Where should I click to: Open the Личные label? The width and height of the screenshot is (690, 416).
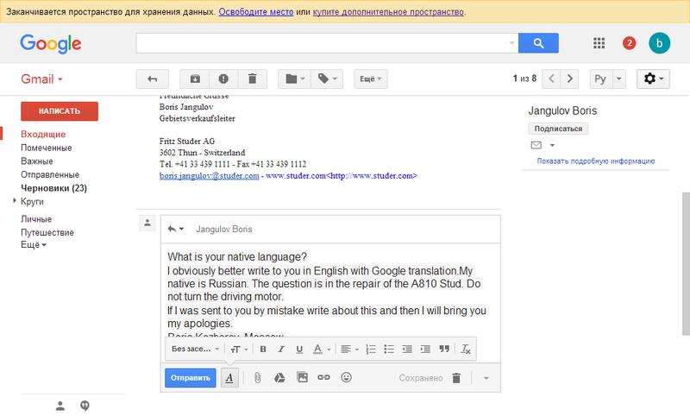point(36,218)
